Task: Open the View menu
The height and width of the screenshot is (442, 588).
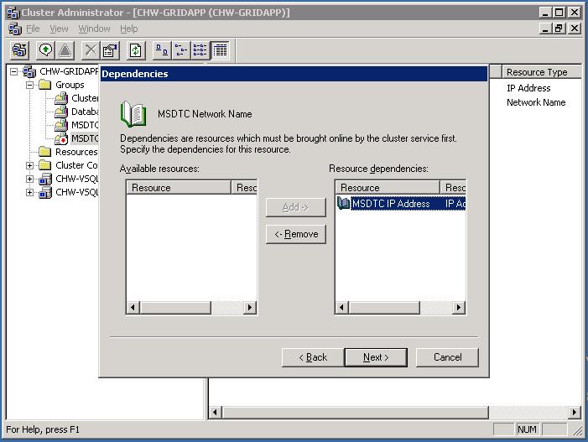Action: pyautogui.click(x=59, y=29)
